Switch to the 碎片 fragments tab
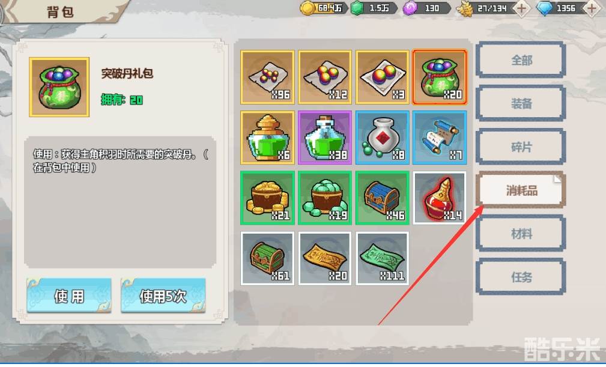Screen dimensions: 606x367 [521, 147]
